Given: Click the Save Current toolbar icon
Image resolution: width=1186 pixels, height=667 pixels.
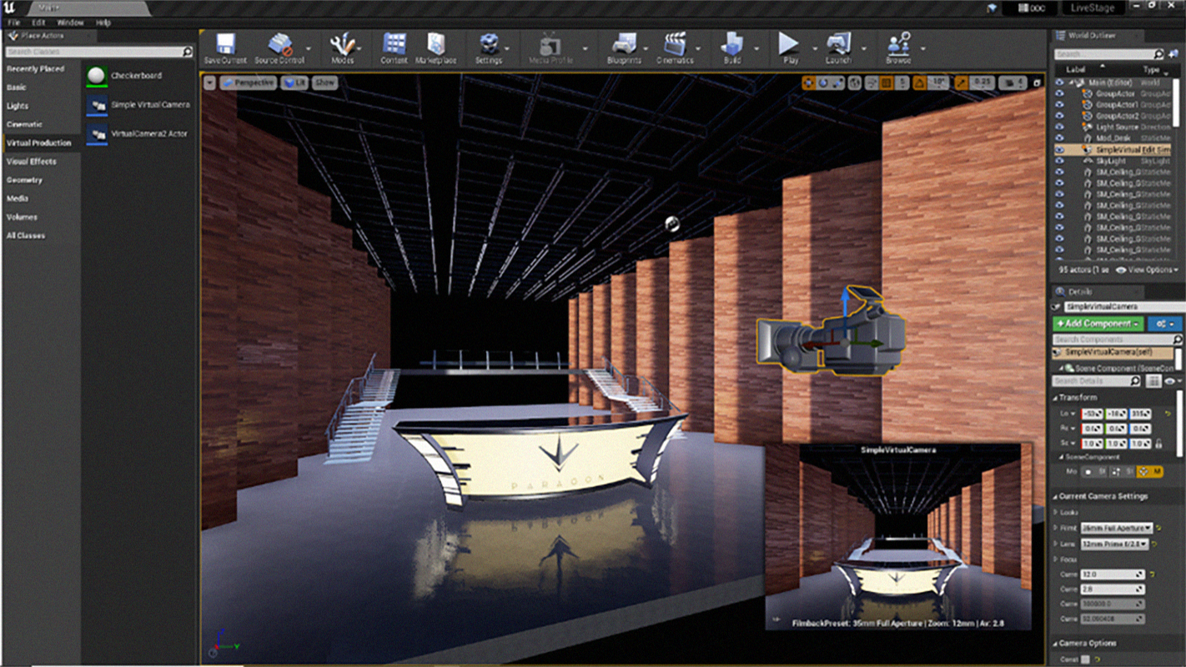Looking at the screenshot, I should 225,44.
